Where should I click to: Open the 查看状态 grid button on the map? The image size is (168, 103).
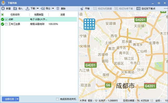[x=89, y=24]
